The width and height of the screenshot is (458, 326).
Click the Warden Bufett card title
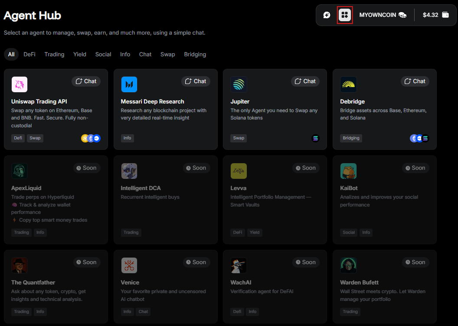(359, 283)
